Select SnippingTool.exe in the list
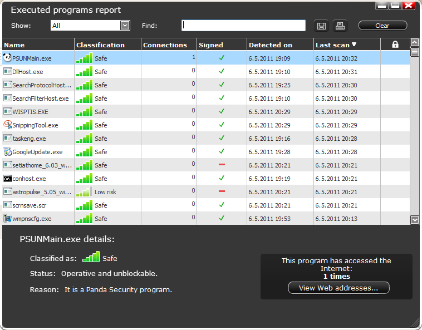Image resolution: width=422 pixels, height=330 pixels. click(x=35, y=125)
